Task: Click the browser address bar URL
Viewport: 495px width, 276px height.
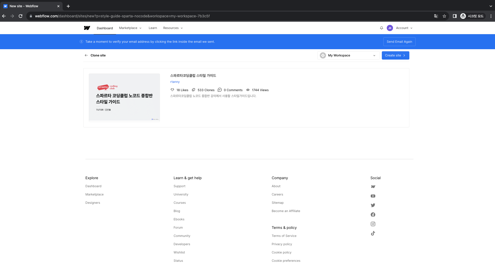Action: coord(122,16)
